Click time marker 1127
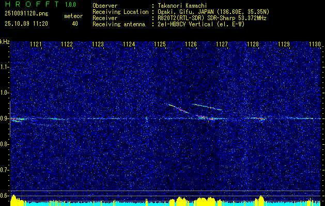The height and width of the screenshot is (206, 325). (x=222, y=44)
